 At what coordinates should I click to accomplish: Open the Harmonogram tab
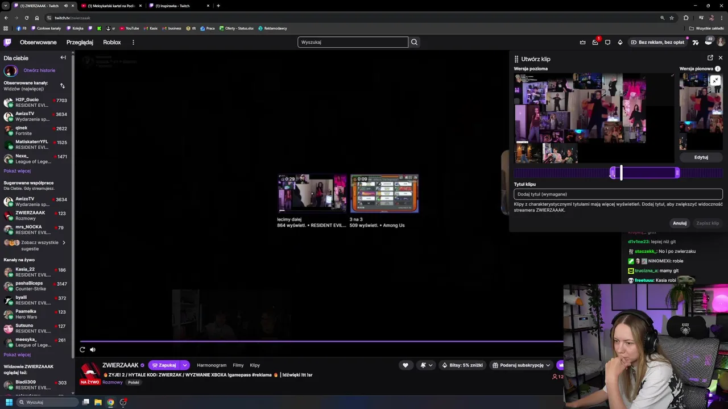(212, 365)
